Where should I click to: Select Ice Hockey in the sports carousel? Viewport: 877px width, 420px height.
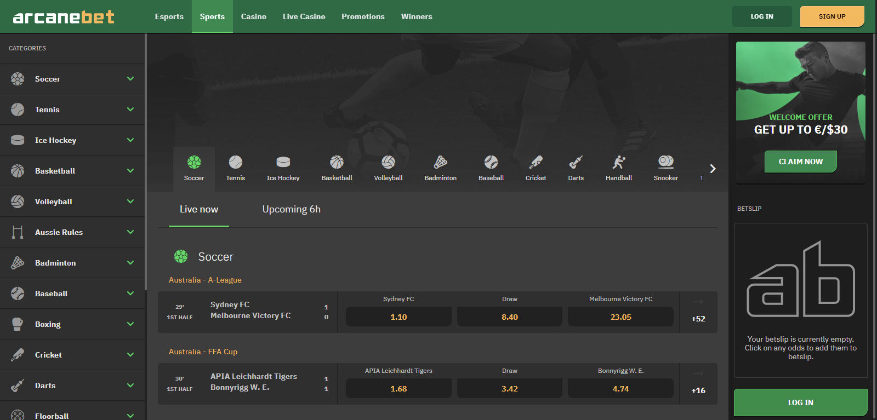pyautogui.click(x=283, y=169)
